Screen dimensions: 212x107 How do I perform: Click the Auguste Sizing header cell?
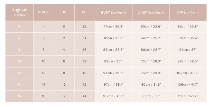pyautogui.click(x=19, y=12)
